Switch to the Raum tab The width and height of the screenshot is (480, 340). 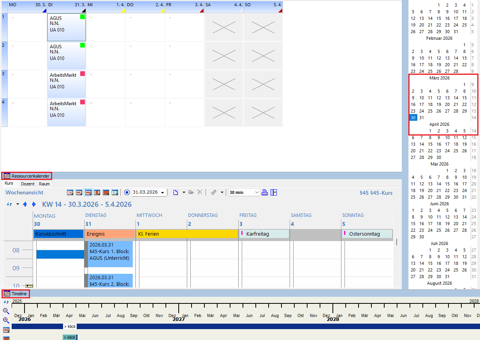coord(44,183)
